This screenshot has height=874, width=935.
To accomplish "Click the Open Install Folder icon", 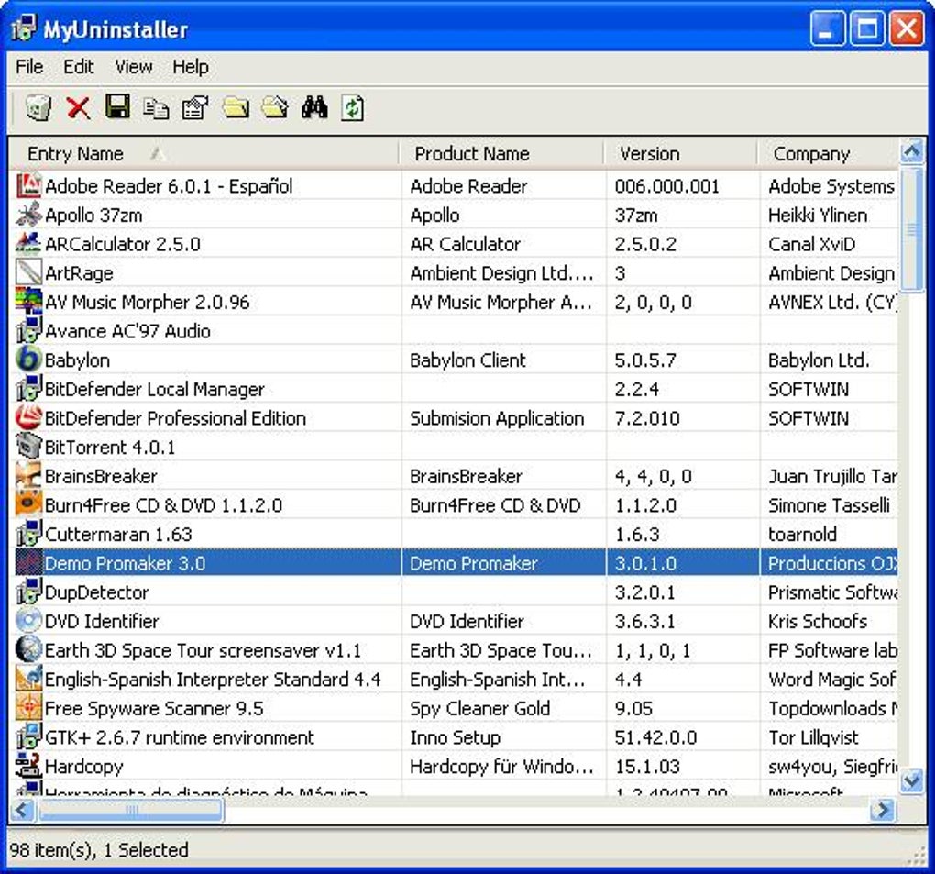I will 235,108.
